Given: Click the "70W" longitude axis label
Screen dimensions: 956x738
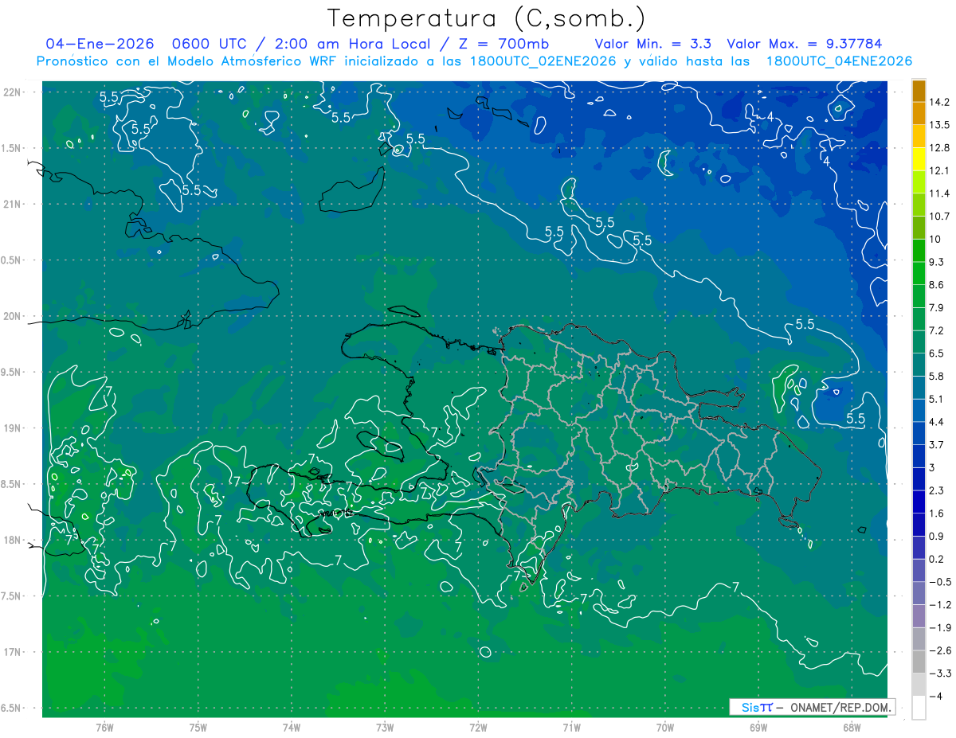Looking at the screenshot, I should (x=665, y=728).
